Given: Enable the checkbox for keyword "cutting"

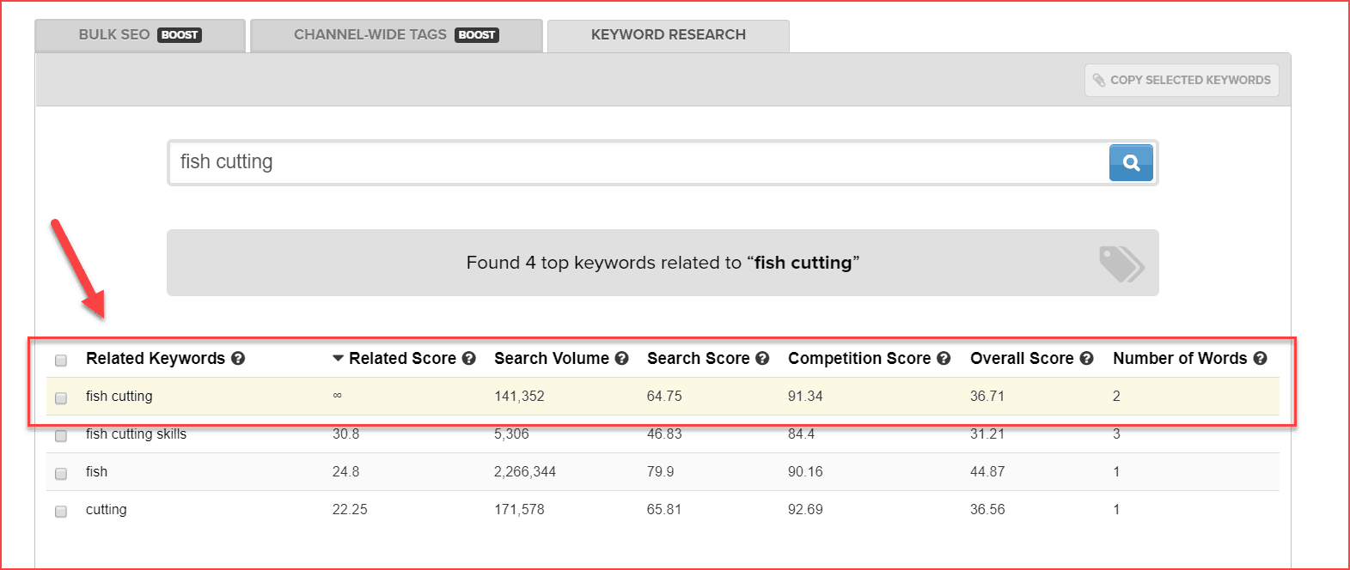Looking at the screenshot, I should coord(61,512).
